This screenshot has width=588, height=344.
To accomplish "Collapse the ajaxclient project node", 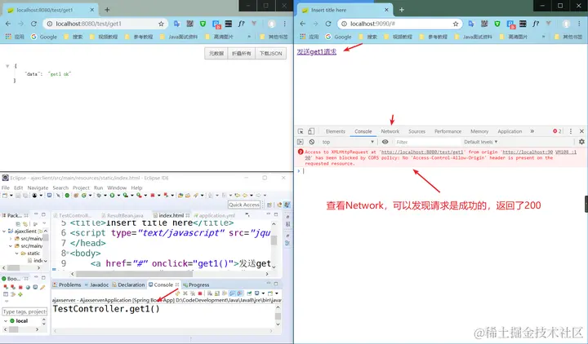I will tap(4, 232).
